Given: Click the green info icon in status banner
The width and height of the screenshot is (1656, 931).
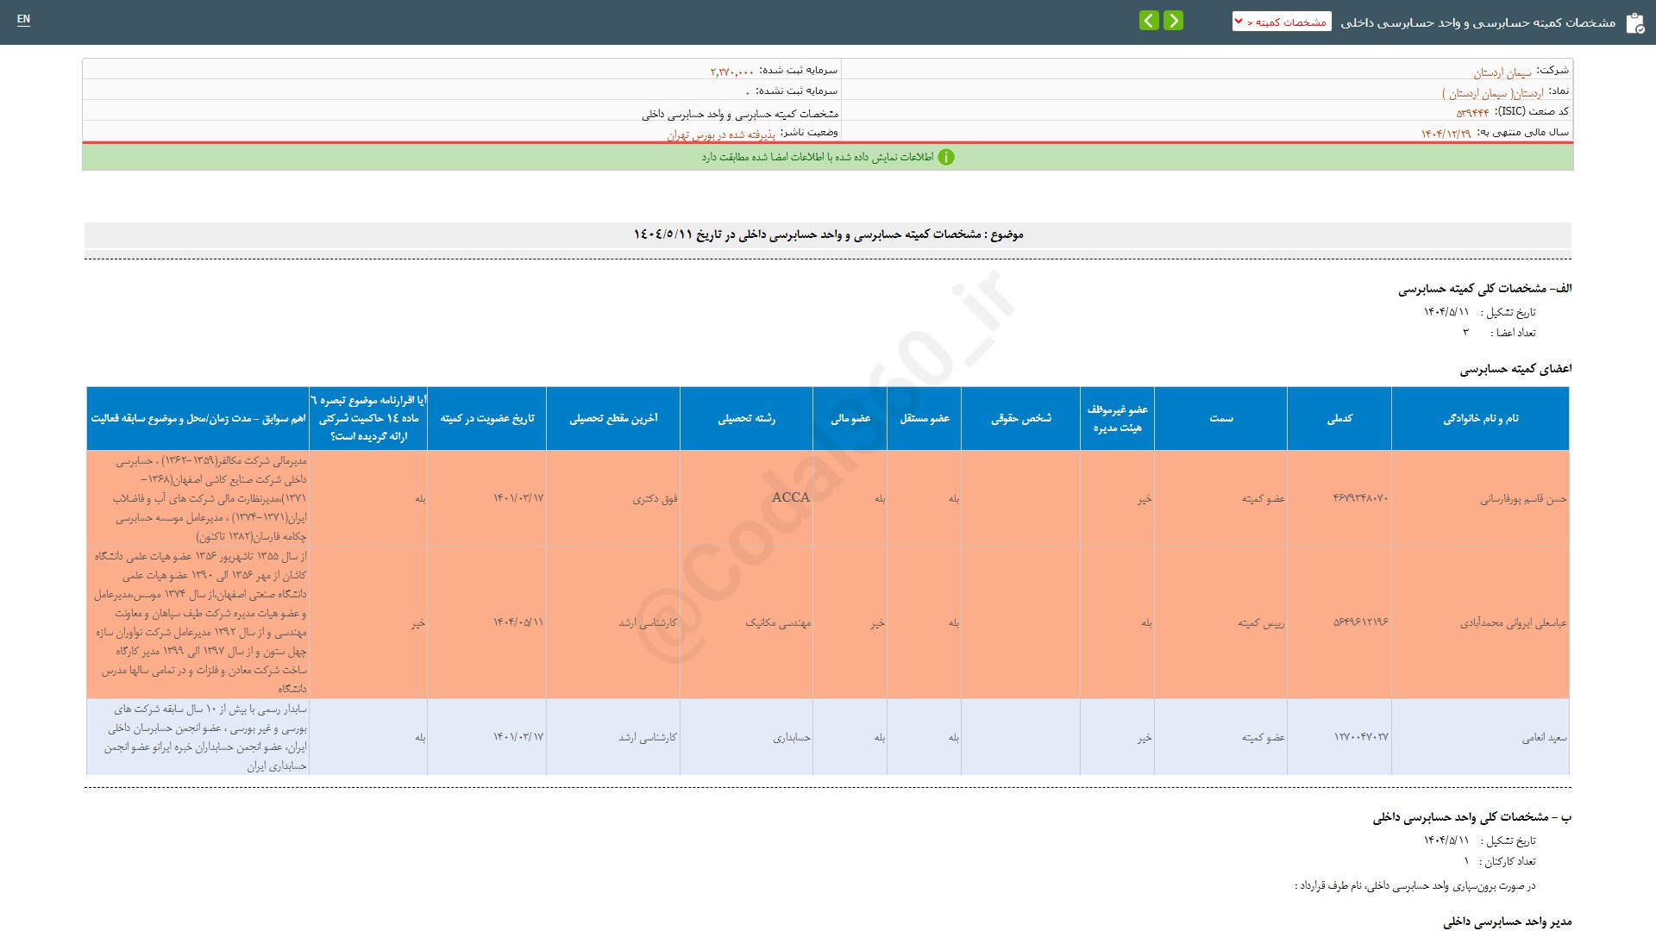Looking at the screenshot, I should pyautogui.click(x=946, y=157).
